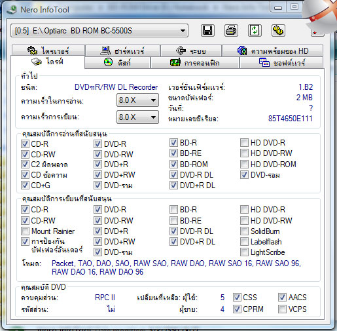This screenshot has height=331, width=337.
Task: Open the ฮาร์ดแวร์ (Hardware) tab
Action: (122, 50)
